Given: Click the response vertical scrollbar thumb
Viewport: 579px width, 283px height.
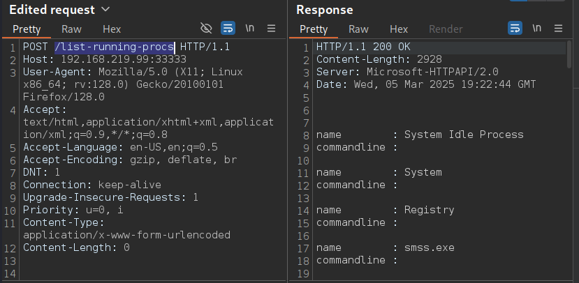Looking at the screenshot, I should 569,54.
